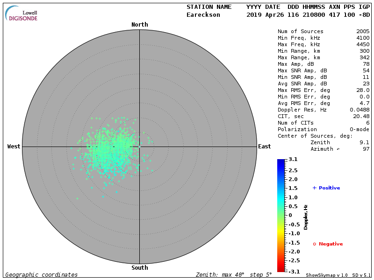Click the skymap center crosshair intersection
The width and height of the screenshot is (374, 280).
click(x=139, y=147)
